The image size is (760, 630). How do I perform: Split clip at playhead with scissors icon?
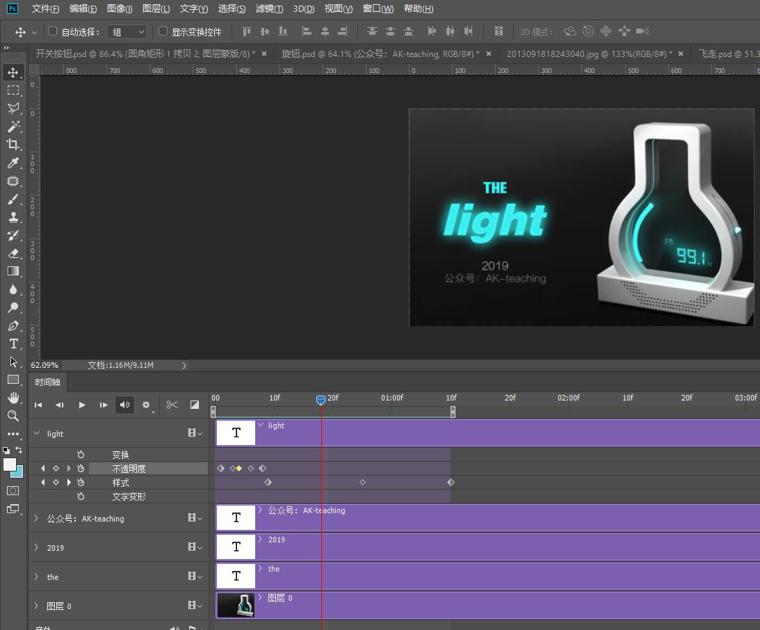172,405
